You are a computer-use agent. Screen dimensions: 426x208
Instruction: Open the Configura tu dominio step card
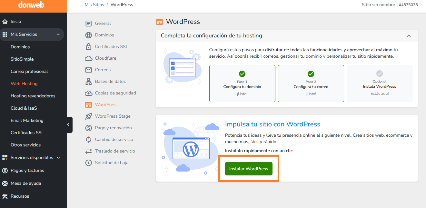[242, 84]
